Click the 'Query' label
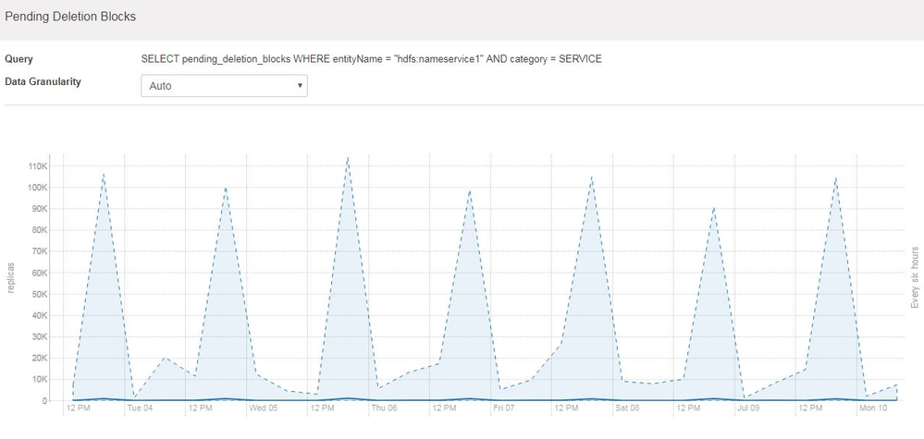Screen dimensions: 924x439 point(18,59)
